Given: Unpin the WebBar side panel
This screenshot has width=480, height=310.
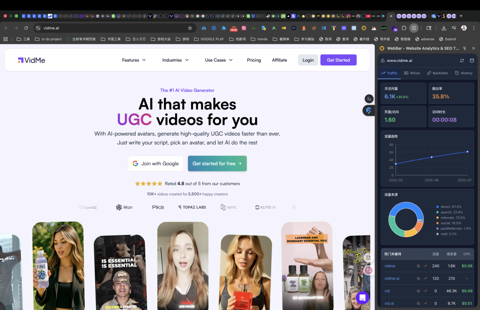Looking at the screenshot, I should [465, 48].
